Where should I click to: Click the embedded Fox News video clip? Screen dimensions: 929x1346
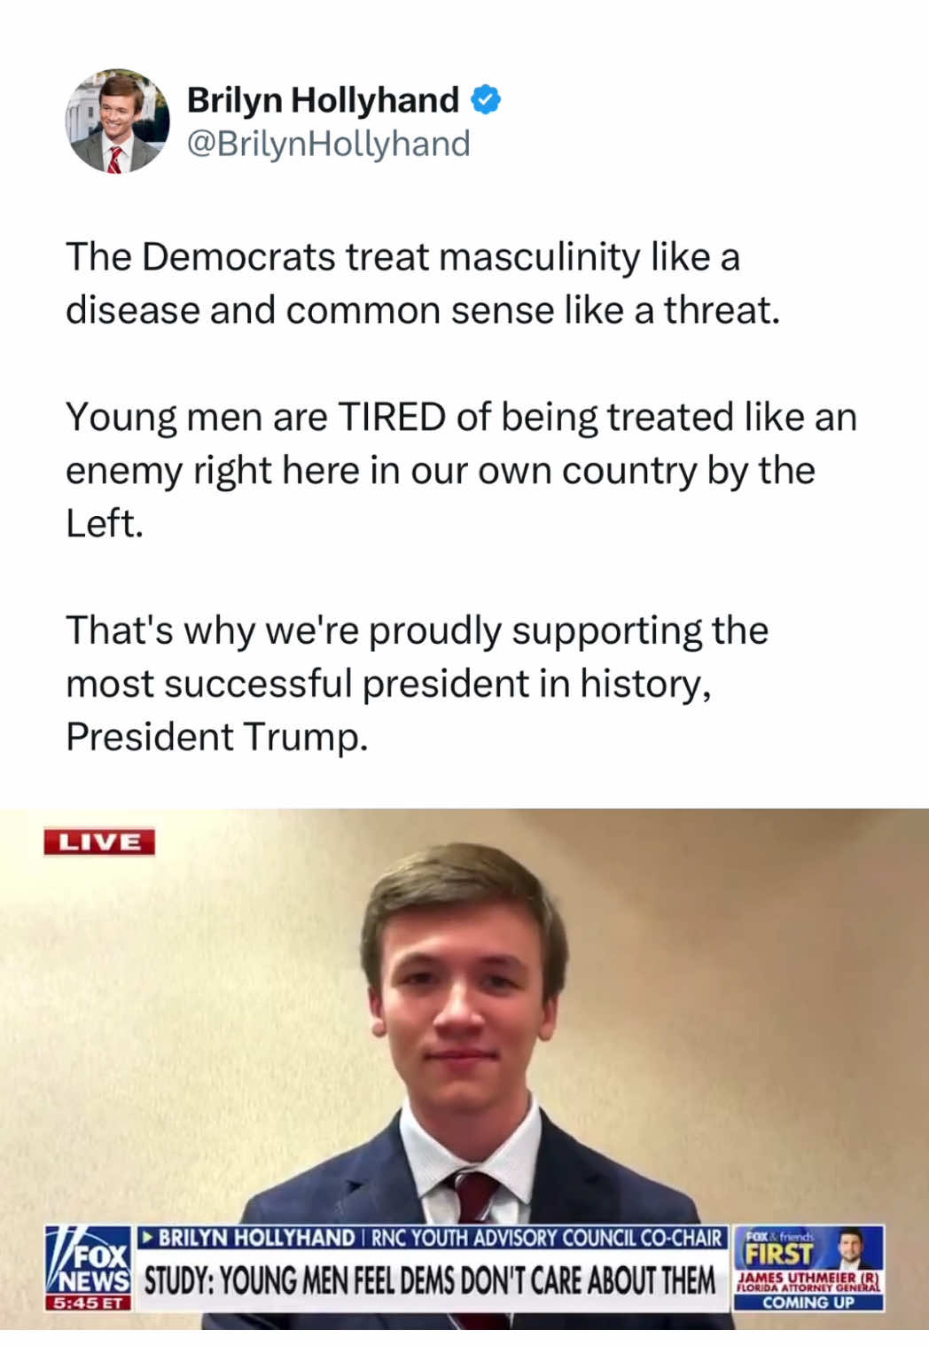(x=464, y=1068)
